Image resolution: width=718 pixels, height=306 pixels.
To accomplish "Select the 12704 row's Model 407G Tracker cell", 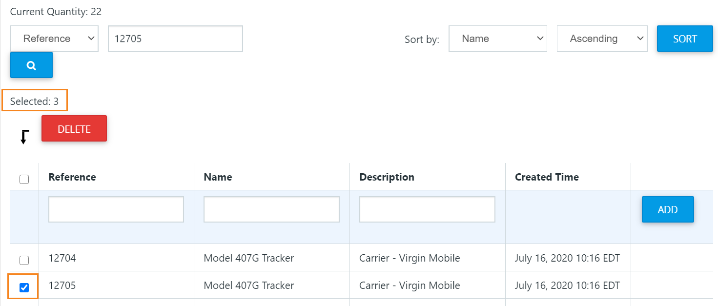I will click(x=249, y=258).
